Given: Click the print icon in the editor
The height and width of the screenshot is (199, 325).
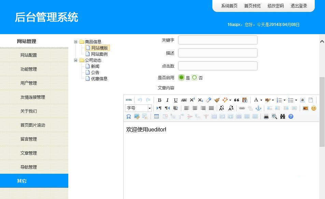Looking at the screenshot, I should pos(266,116).
